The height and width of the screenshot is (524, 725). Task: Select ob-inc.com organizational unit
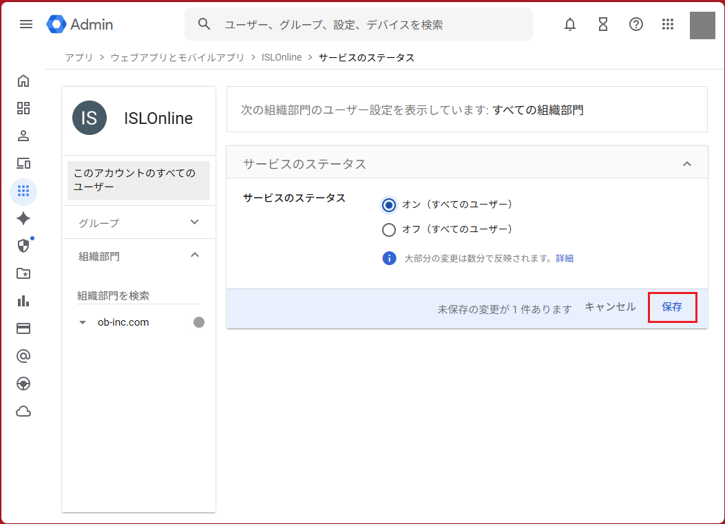pos(123,322)
